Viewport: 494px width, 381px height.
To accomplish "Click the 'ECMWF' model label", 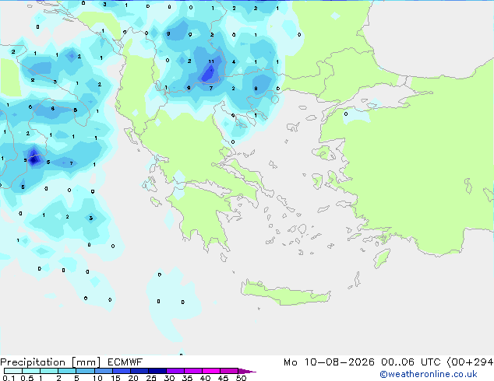I will [125, 362].
